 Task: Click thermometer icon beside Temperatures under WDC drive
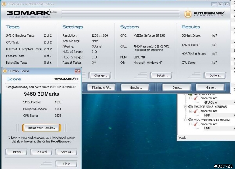[x=195, y=124]
